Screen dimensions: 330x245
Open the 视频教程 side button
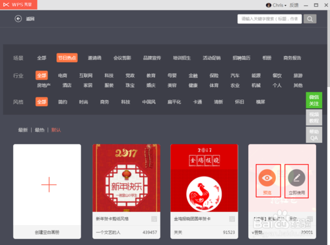pyautogui.click(x=314, y=117)
